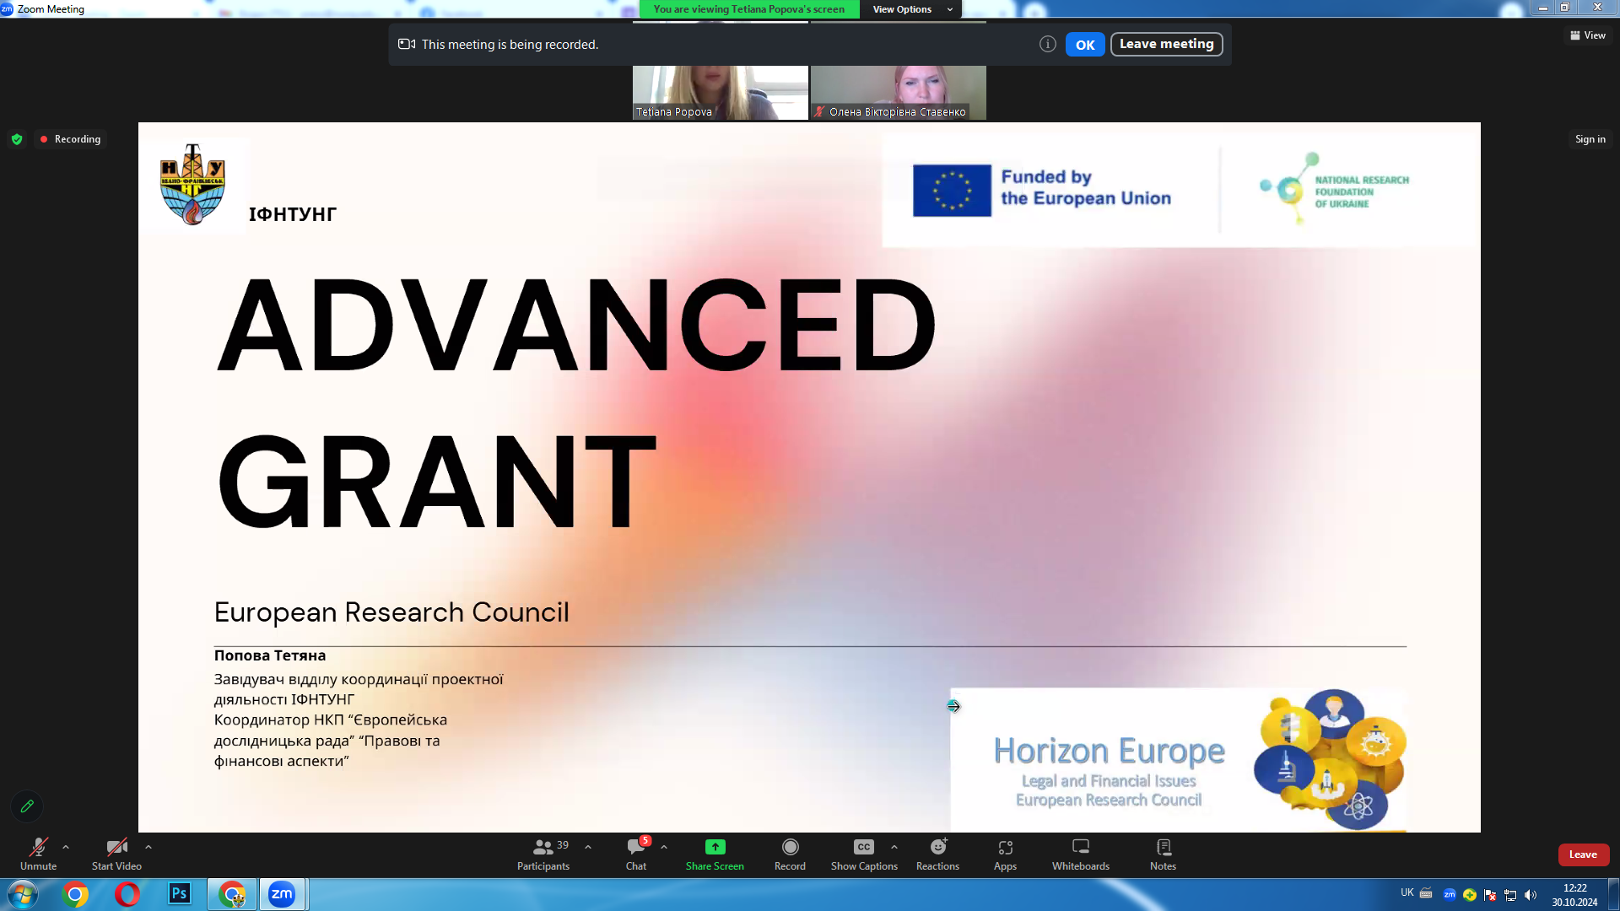This screenshot has width=1620, height=911.
Task: Click the green Share Screen icon
Action: coord(715,847)
